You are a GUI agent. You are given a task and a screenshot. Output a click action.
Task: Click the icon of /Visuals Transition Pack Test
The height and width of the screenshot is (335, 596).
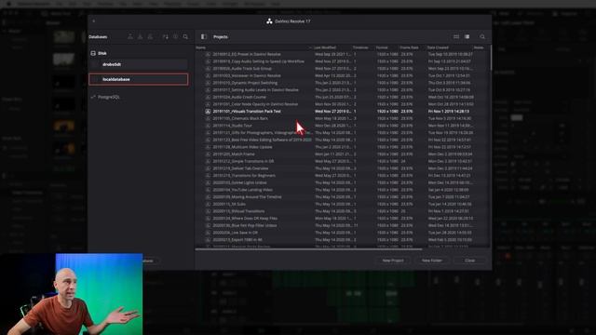pos(208,112)
